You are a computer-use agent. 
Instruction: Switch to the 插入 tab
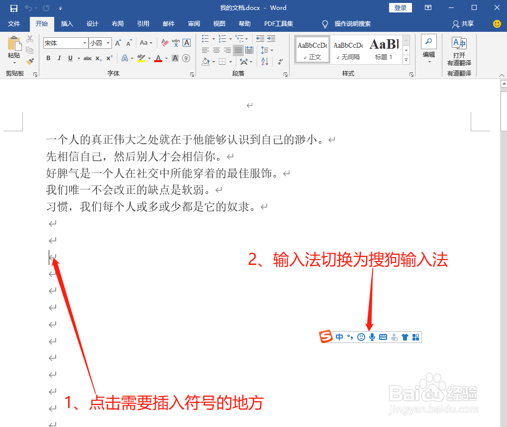(x=67, y=23)
